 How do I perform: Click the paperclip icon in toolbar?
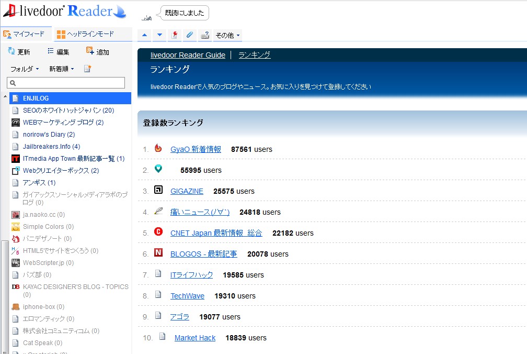tap(190, 35)
